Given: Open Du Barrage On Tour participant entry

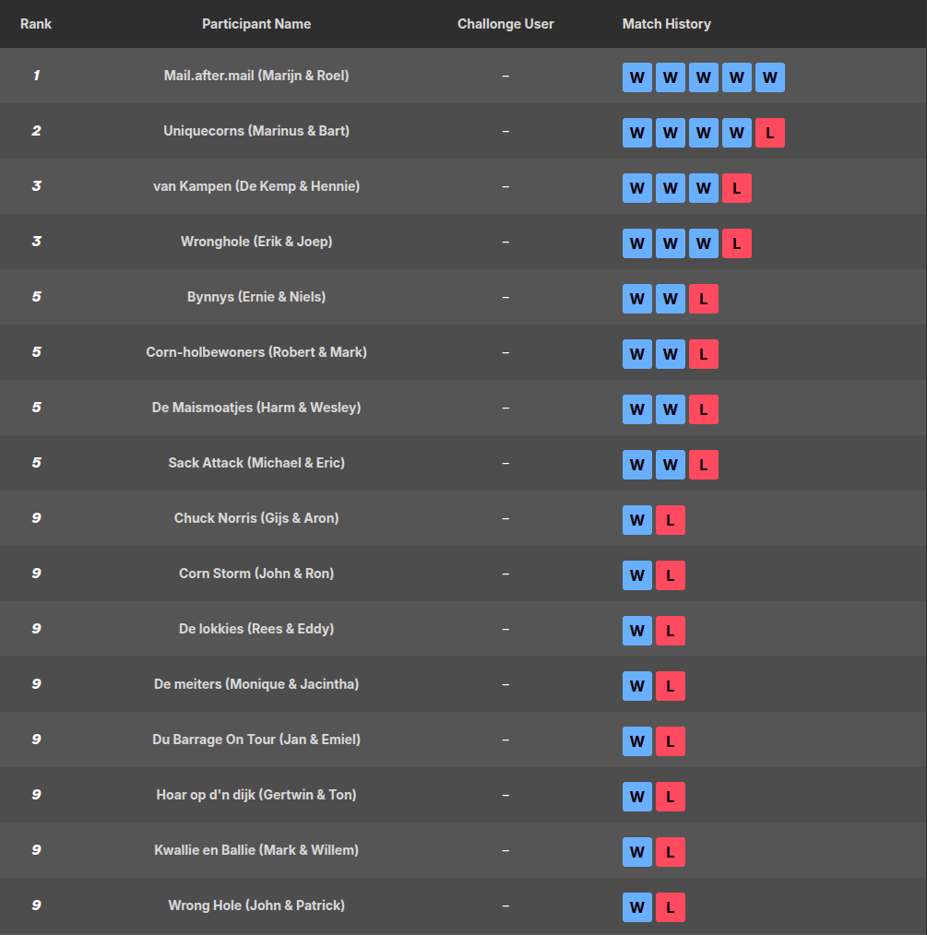Looking at the screenshot, I should coord(256,740).
